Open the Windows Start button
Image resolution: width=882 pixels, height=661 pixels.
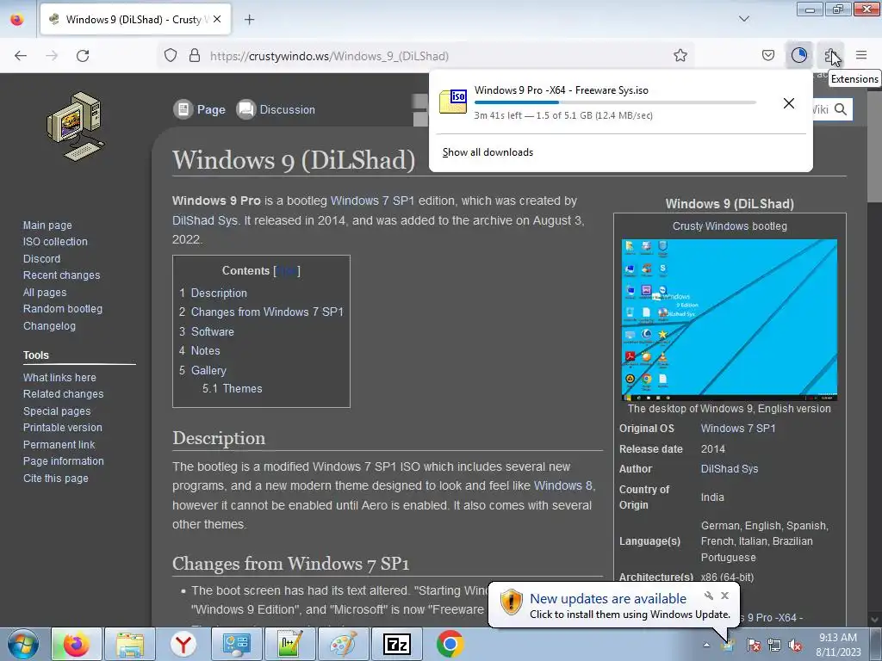pos(23,644)
